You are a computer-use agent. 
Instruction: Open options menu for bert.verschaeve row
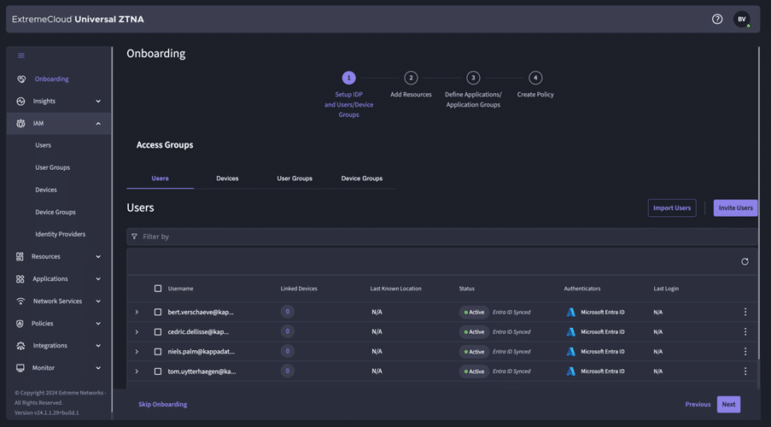pyautogui.click(x=745, y=313)
